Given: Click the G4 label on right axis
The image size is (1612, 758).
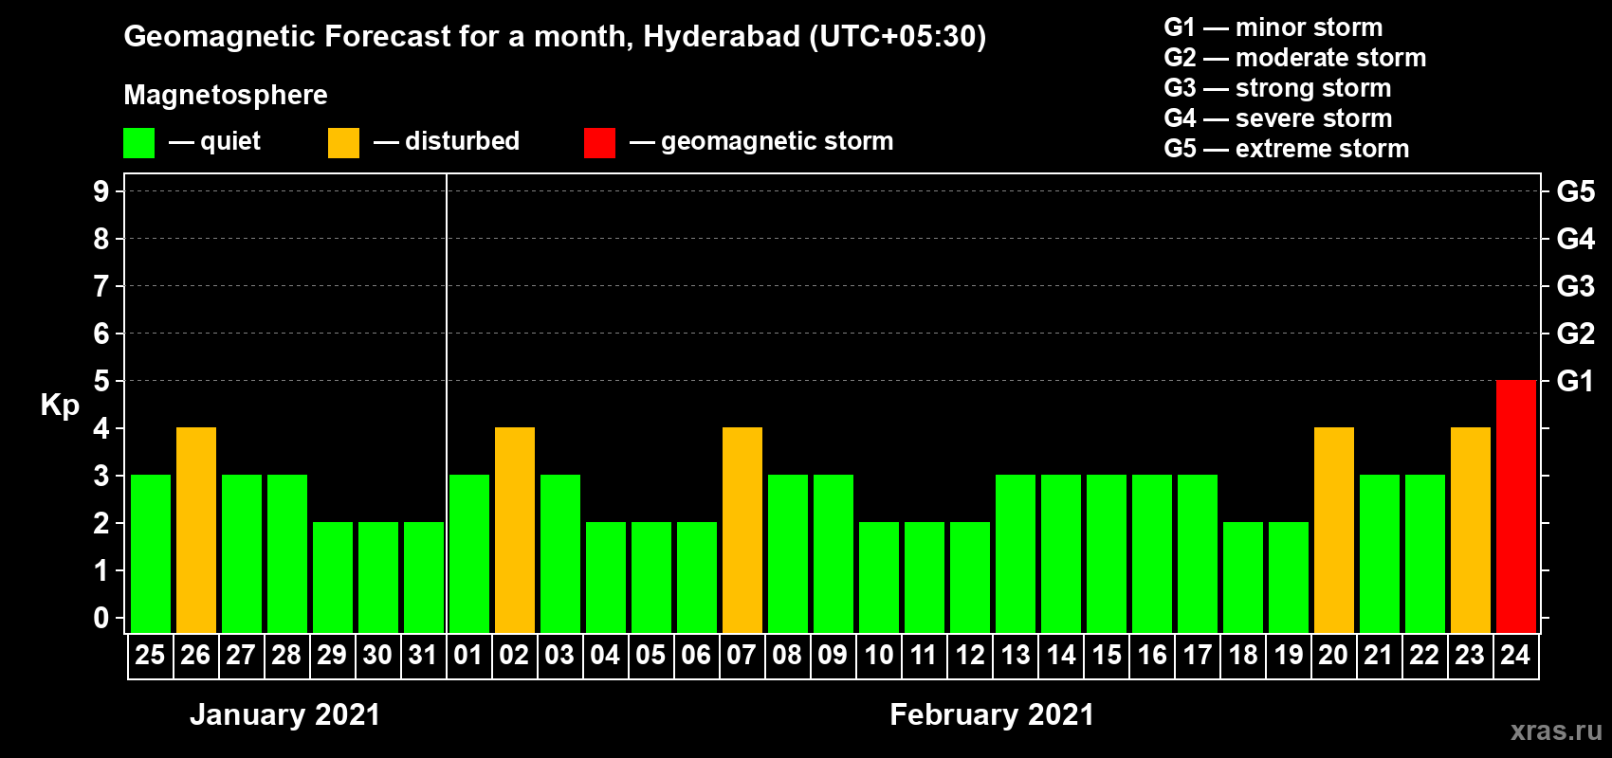Looking at the screenshot, I should 1575,239.
